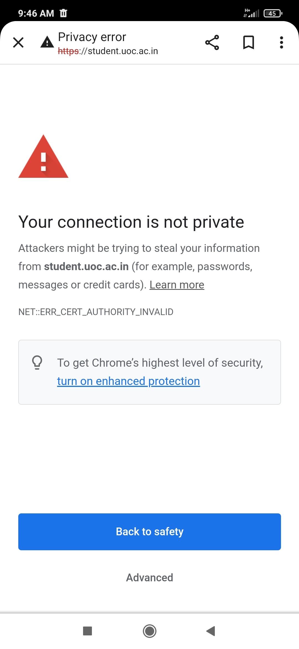Tap the red warning triangle image

click(43, 157)
